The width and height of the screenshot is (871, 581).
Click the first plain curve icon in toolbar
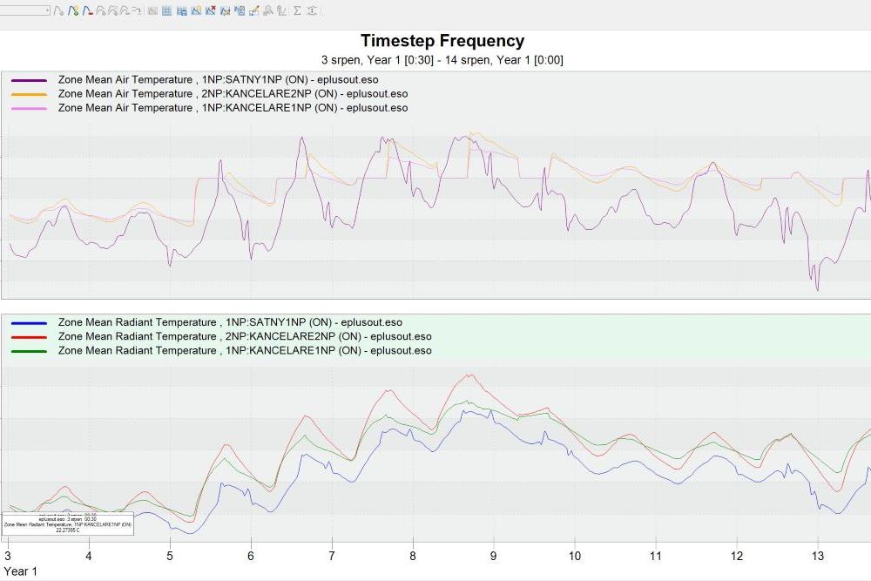[58, 11]
